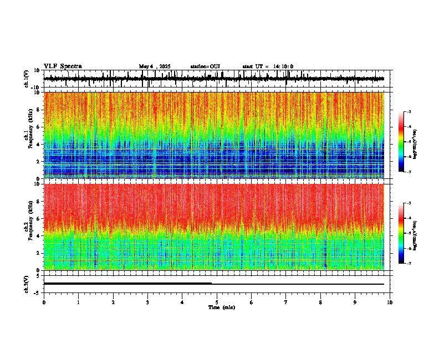This screenshot has width=439, height=339.
Task: Click the "6" kHz tick on ch.1 frequency axis
Action: pyautogui.click(x=39, y=127)
